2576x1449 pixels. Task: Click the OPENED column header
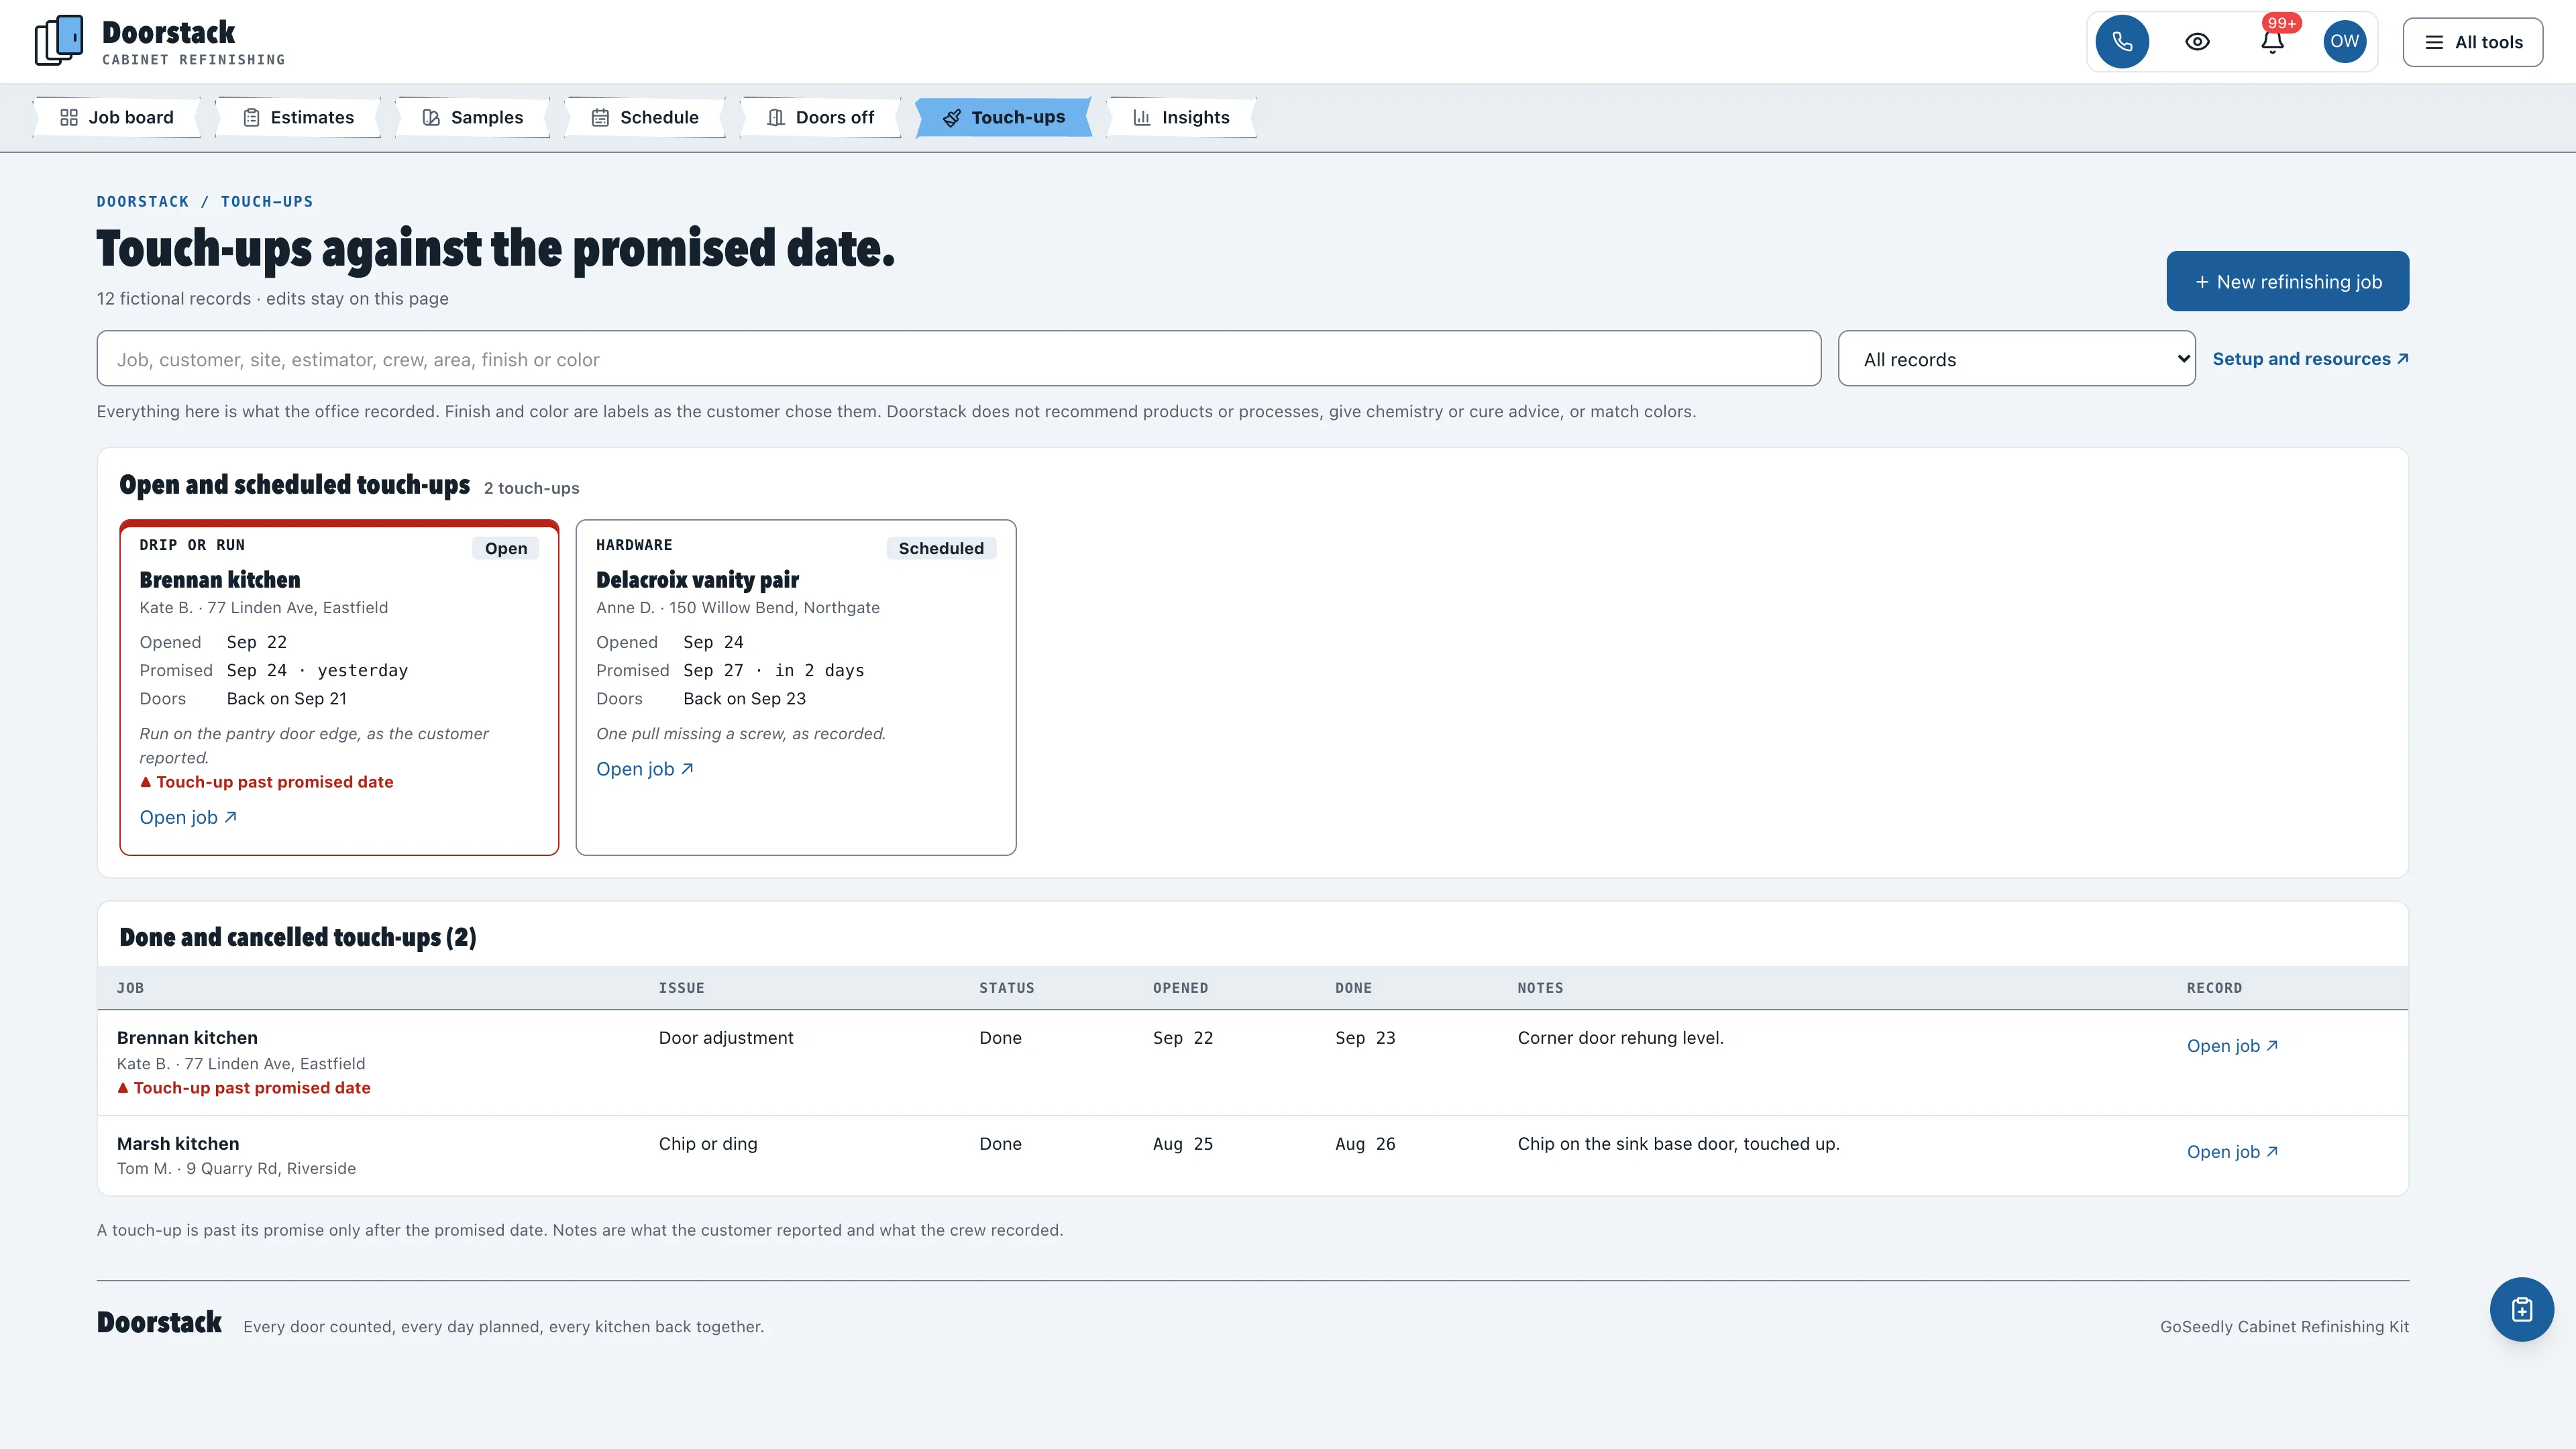[1180, 988]
